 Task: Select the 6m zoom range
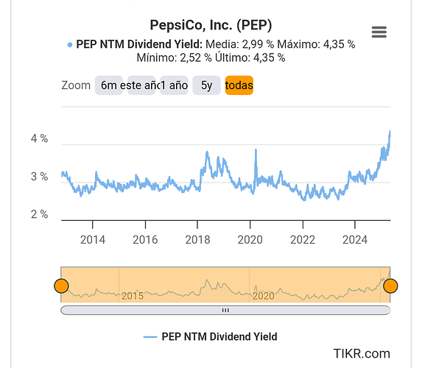click(109, 85)
